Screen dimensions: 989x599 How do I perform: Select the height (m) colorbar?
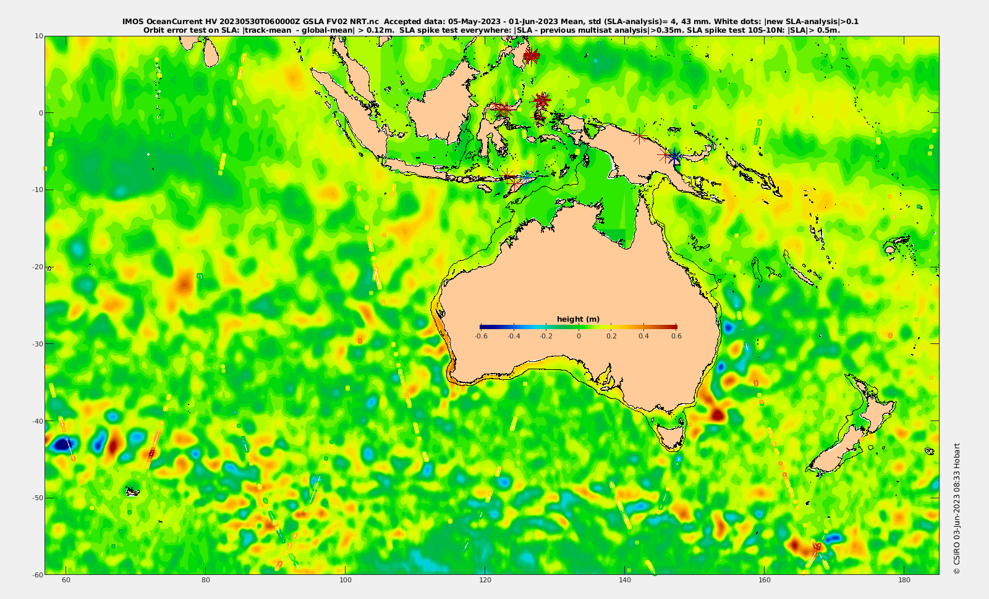[x=579, y=327]
